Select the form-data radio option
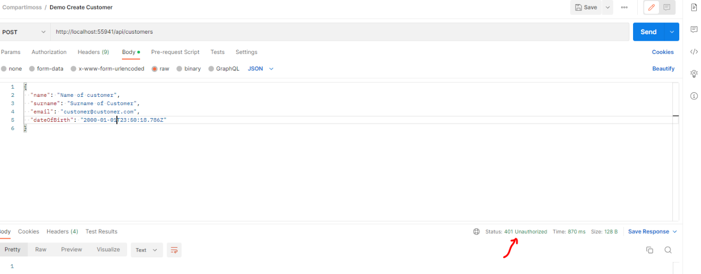 pyautogui.click(x=32, y=69)
